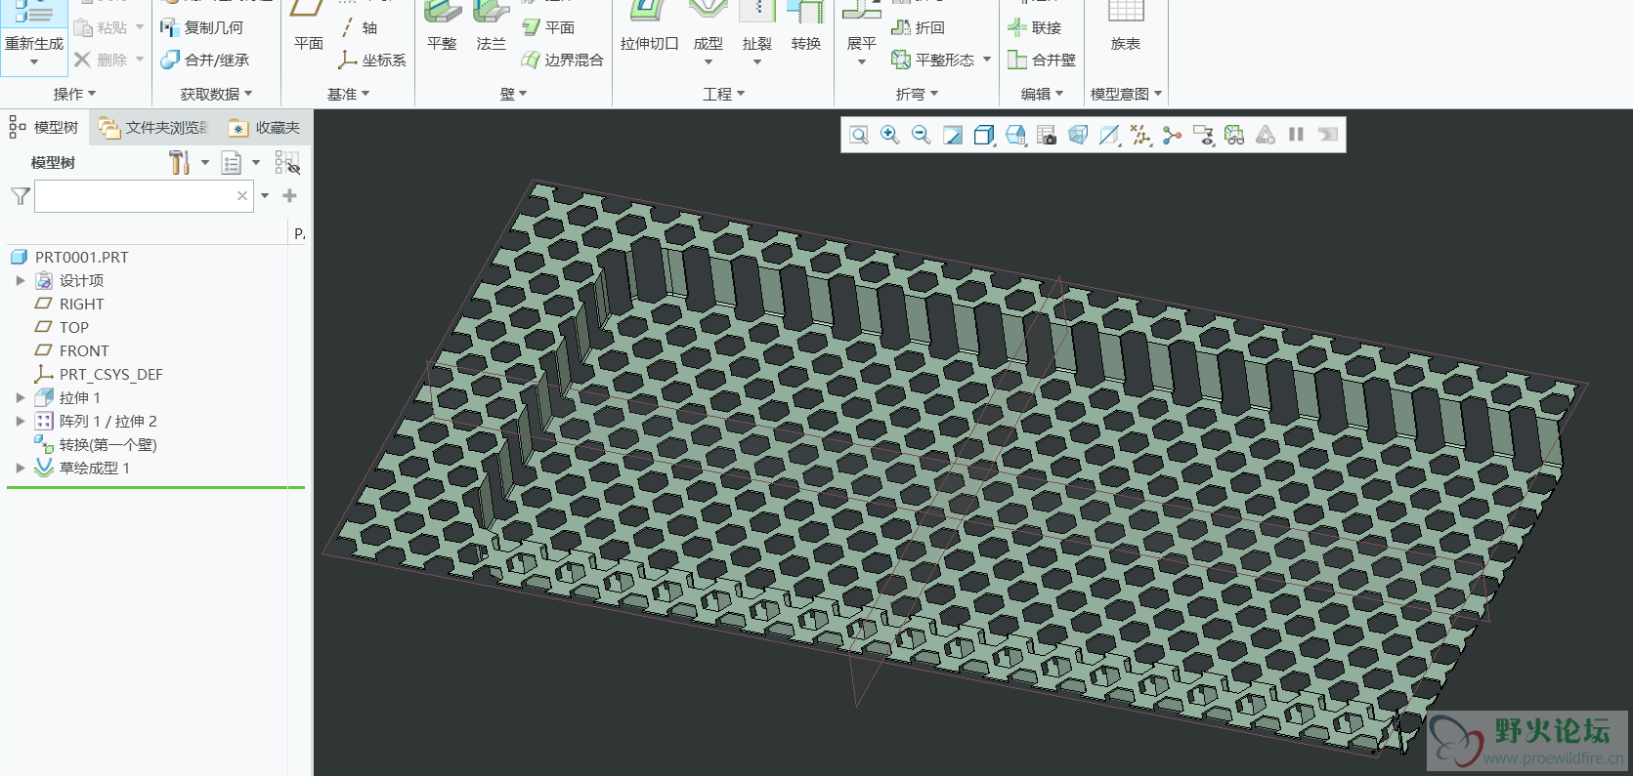Open the Form tool dropdown arrow
The image size is (1633, 776).
tap(709, 62)
